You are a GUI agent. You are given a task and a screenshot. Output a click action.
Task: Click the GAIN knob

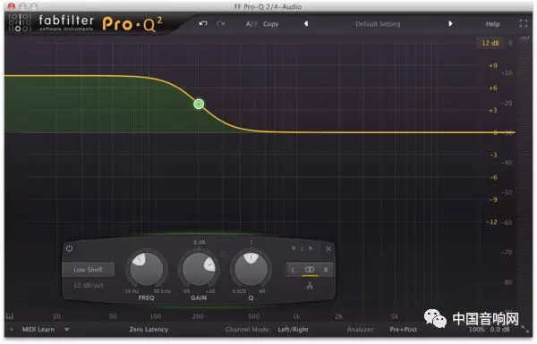pos(199,270)
